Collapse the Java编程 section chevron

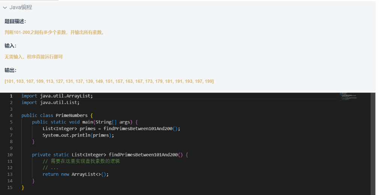(5, 8)
